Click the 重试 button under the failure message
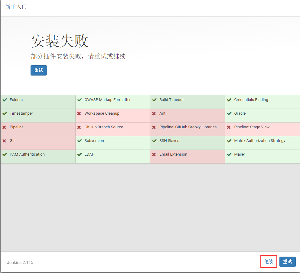The height and width of the screenshot is (273, 300). tap(39, 70)
